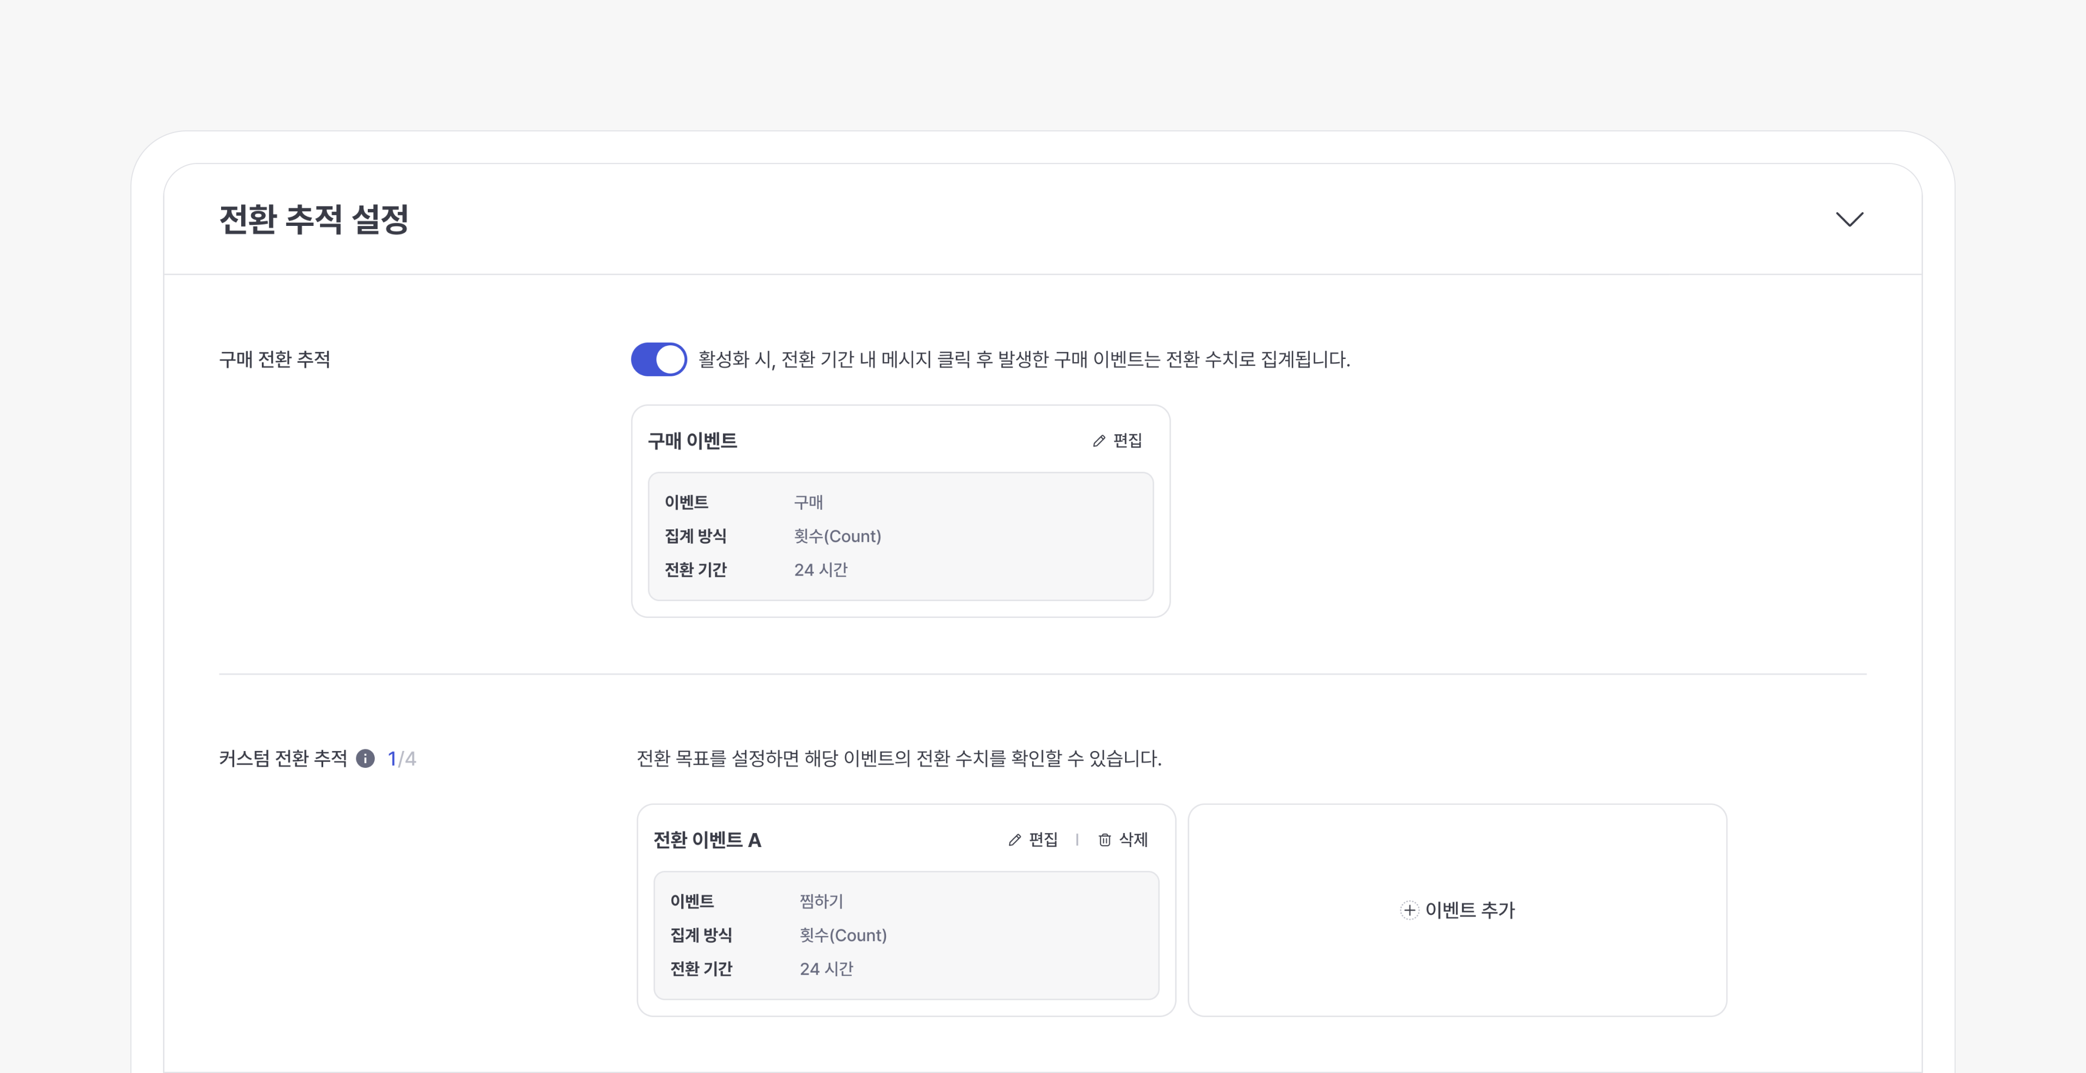Click the 커스텀 전환 추적 row label
Image resolution: width=2086 pixels, height=1073 pixels.
pyautogui.click(x=282, y=758)
